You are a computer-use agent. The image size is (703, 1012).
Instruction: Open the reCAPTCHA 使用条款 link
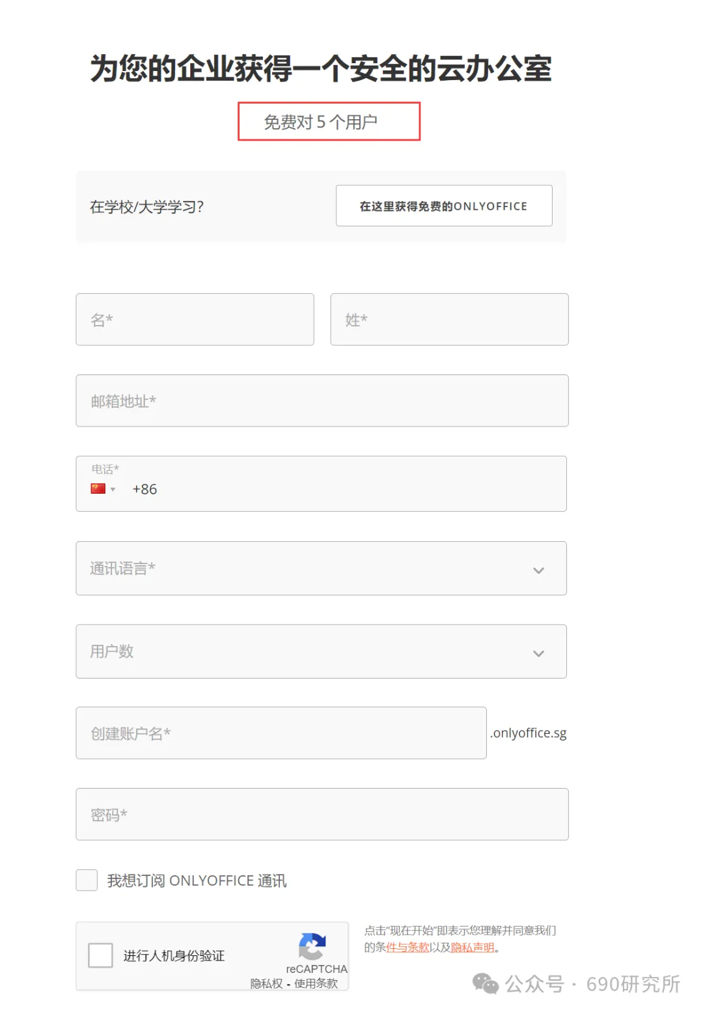[316, 983]
